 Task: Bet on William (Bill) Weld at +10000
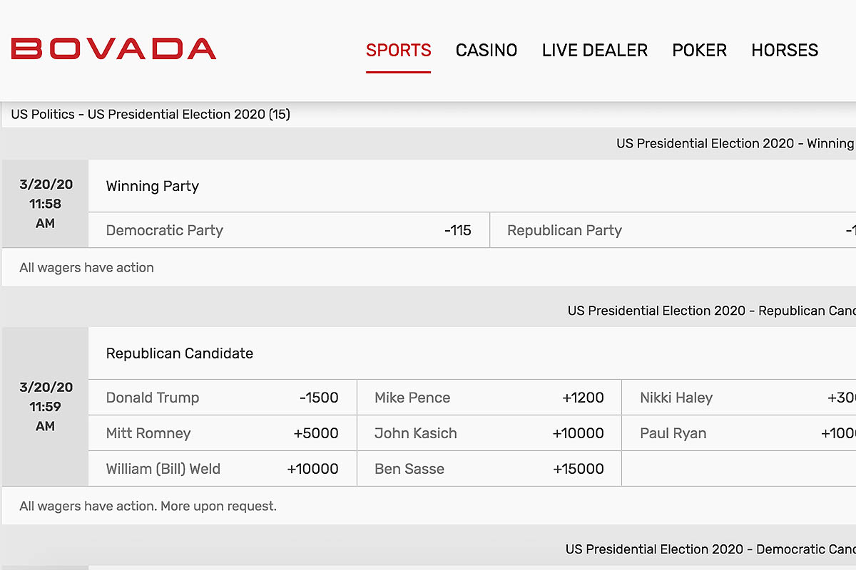223,469
